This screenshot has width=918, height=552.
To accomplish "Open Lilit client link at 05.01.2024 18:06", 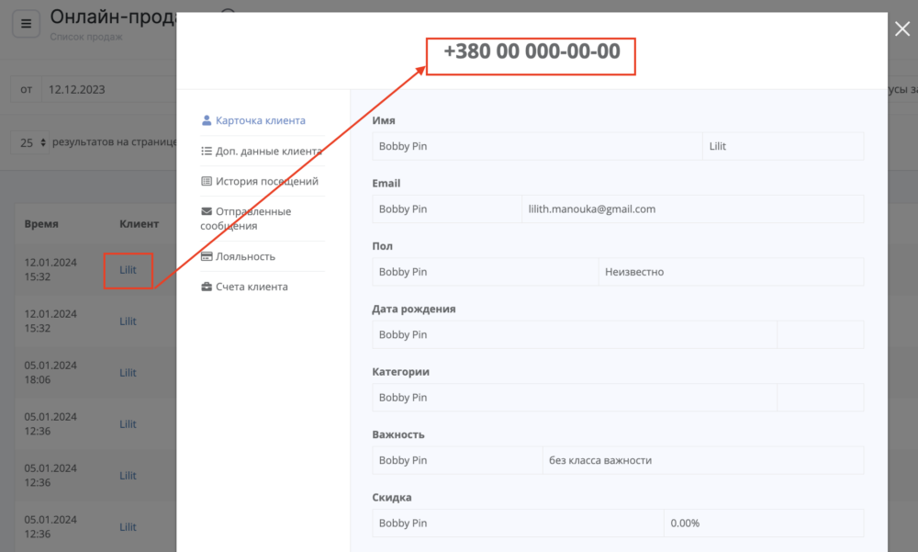I will (x=128, y=373).
